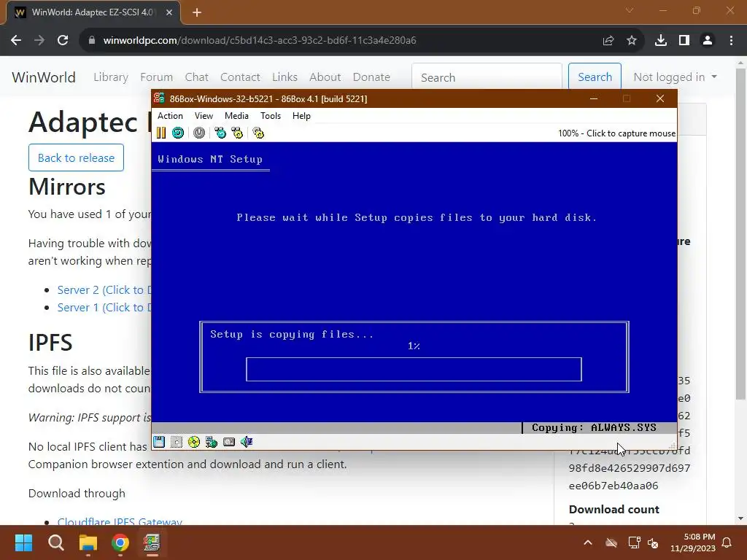Click the Chrome address bar URL
The height and width of the screenshot is (560, 747).
[260, 41]
